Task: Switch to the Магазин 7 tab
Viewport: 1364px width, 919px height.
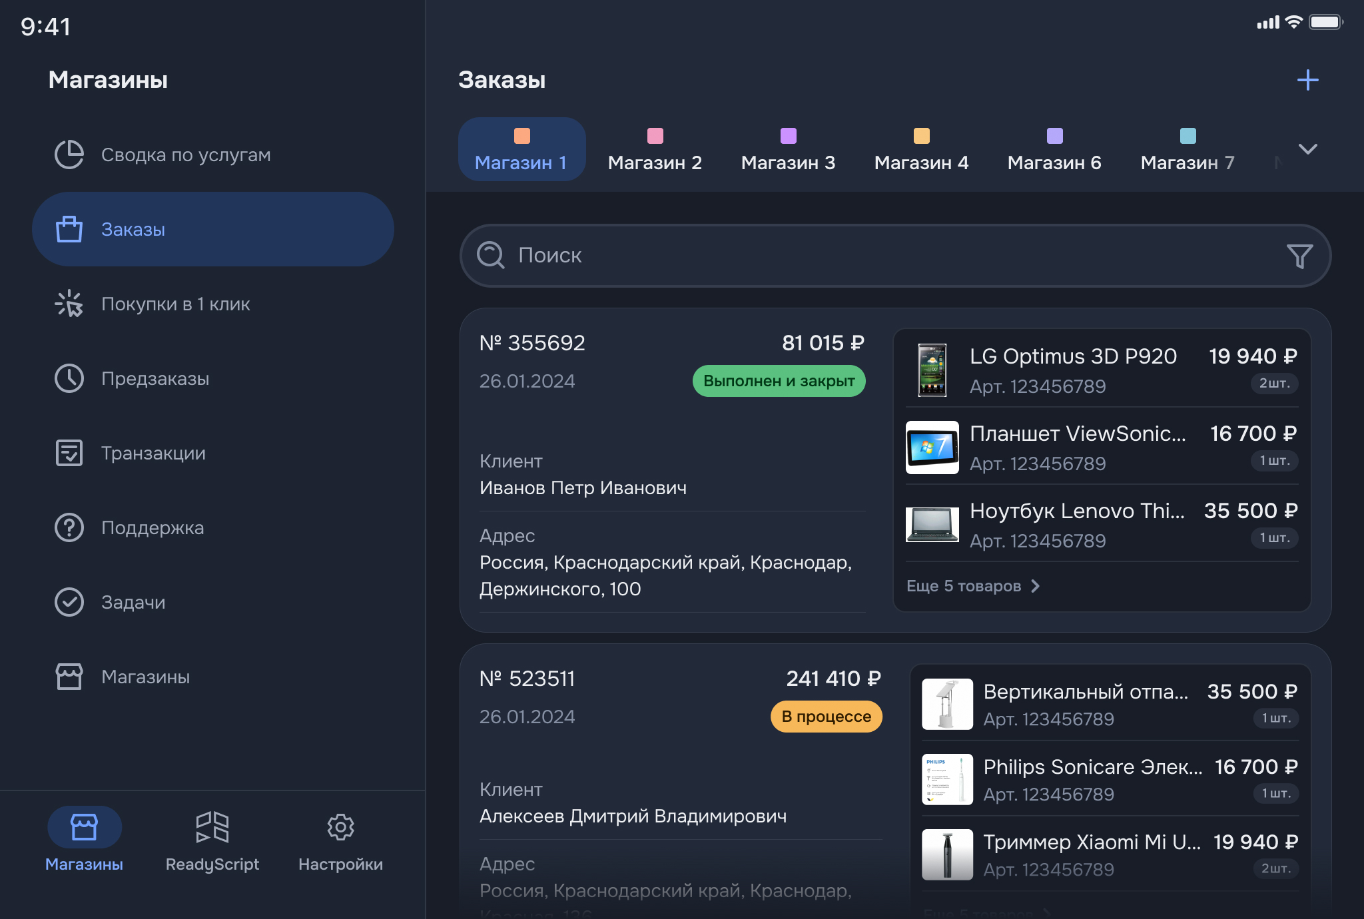Action: tap(1188, 149)
